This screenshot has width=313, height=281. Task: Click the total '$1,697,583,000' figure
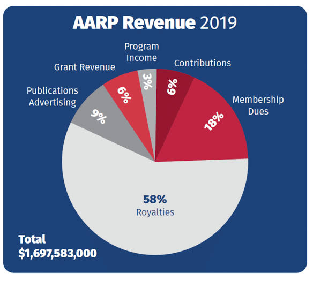pyautogui.click(x=57, y=253)
